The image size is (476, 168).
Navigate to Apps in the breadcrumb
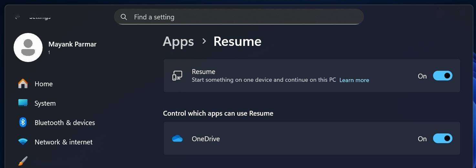(178, 42)
